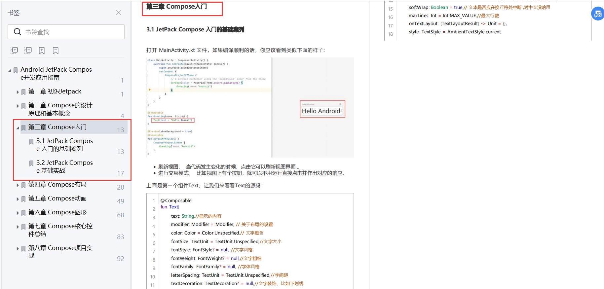The image size is (604, 289).
Task: Click bookmark flag icon beside 第三章 Compose入门
Action: 23,128
